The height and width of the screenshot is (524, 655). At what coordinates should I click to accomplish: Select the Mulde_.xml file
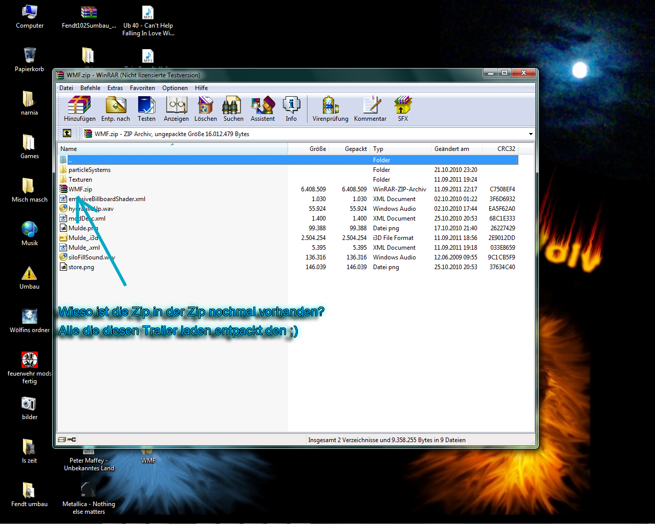tap(288, 248)
